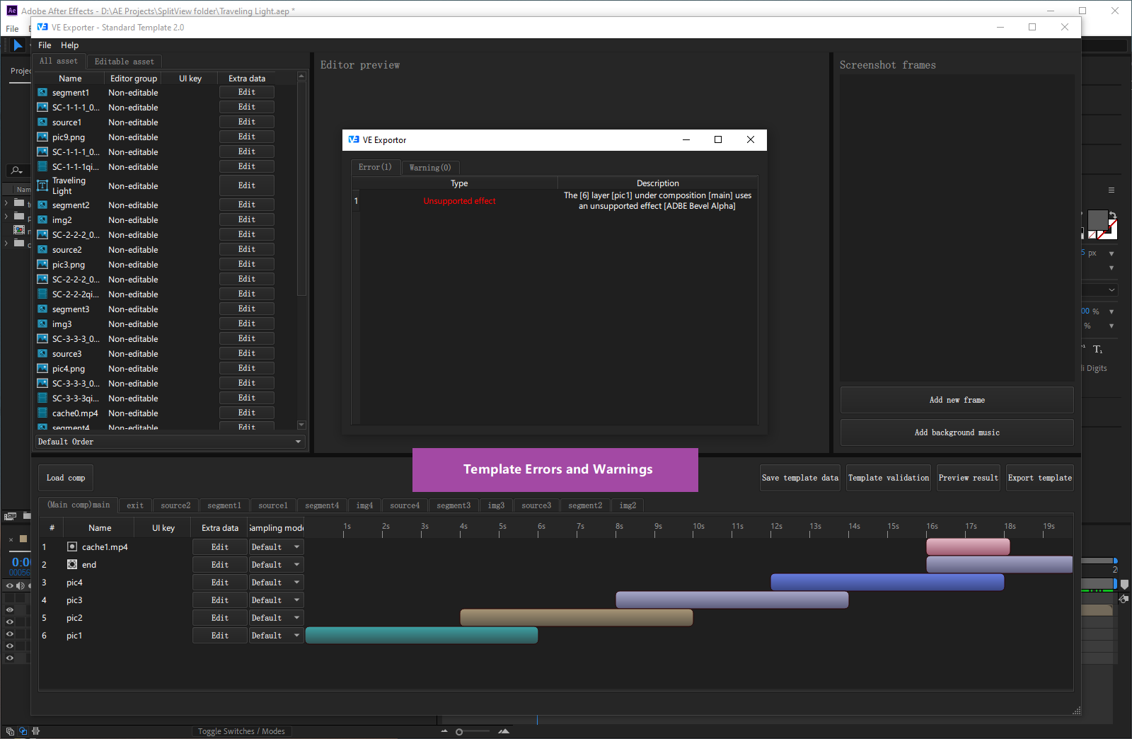The width and height of the screenshot is (1132, 739).
Task: Click the blue highlighted icon at After Effects bottom-left
Action: click(x=23, y=731)
